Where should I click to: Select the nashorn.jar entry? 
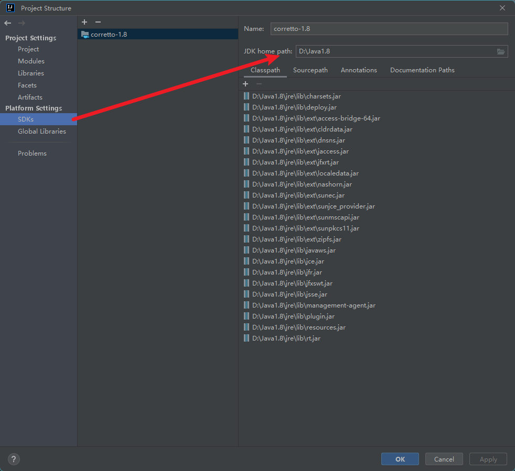point(302,184)
